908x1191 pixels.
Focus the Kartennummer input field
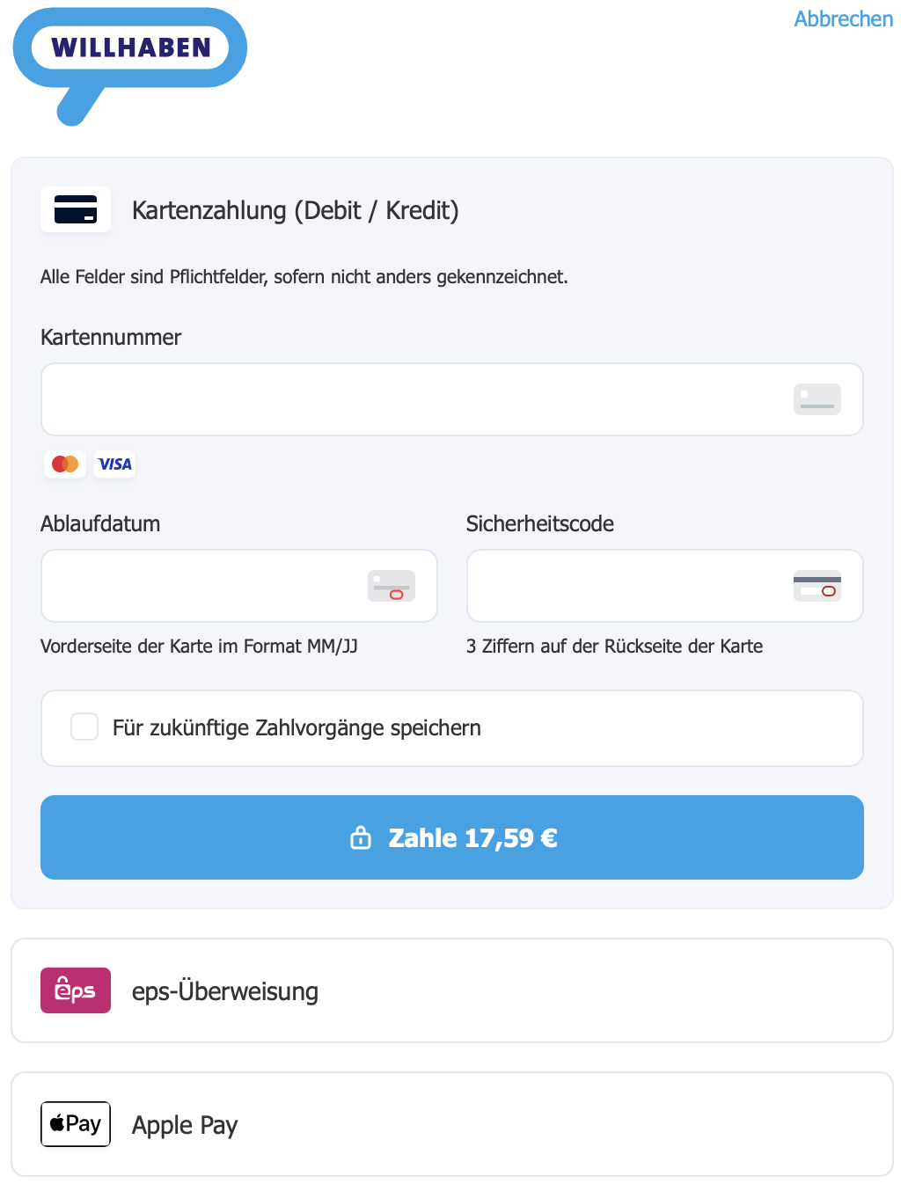[x=396, y=398]
